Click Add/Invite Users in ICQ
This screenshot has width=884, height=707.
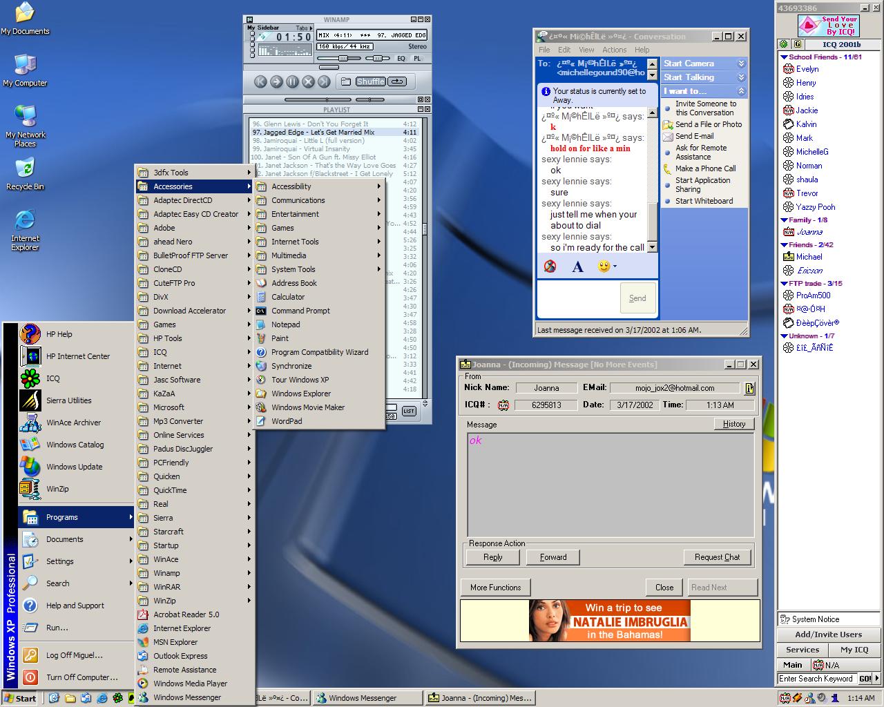tap(828, 635)
